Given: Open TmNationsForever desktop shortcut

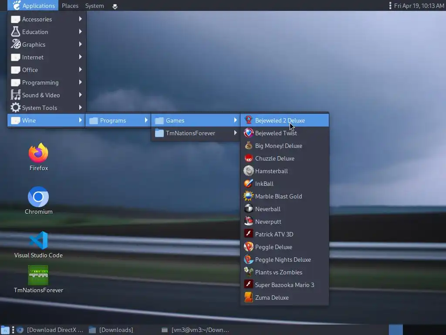Looking at the screenshot, I should coord(38,279).
